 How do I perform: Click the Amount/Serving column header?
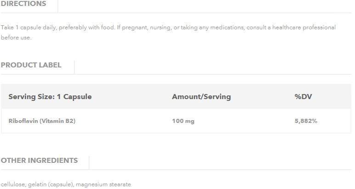[x=201, y=97]
